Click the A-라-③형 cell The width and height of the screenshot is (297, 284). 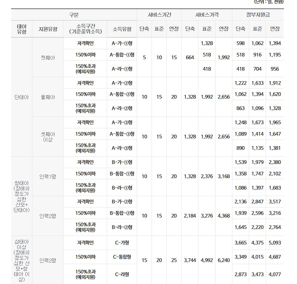point(122,148)
